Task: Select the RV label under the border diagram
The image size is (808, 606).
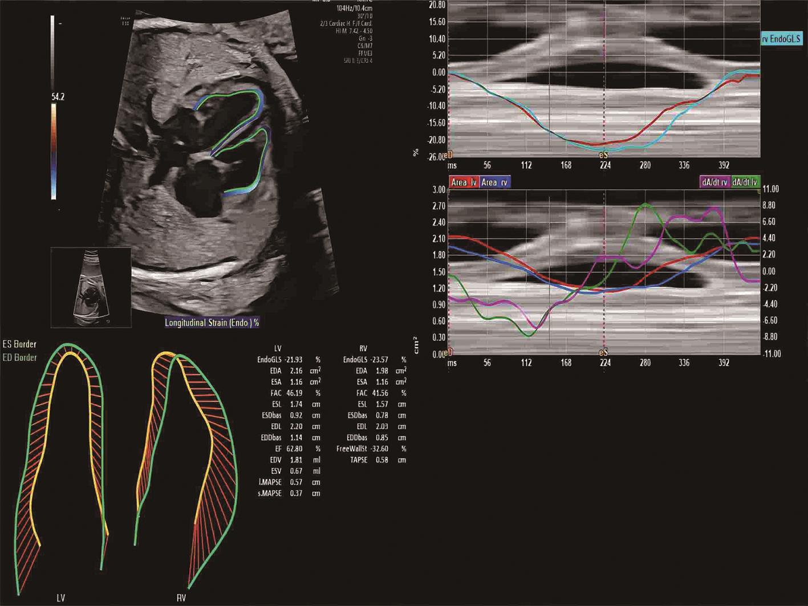Action: [x=181, y=598]
